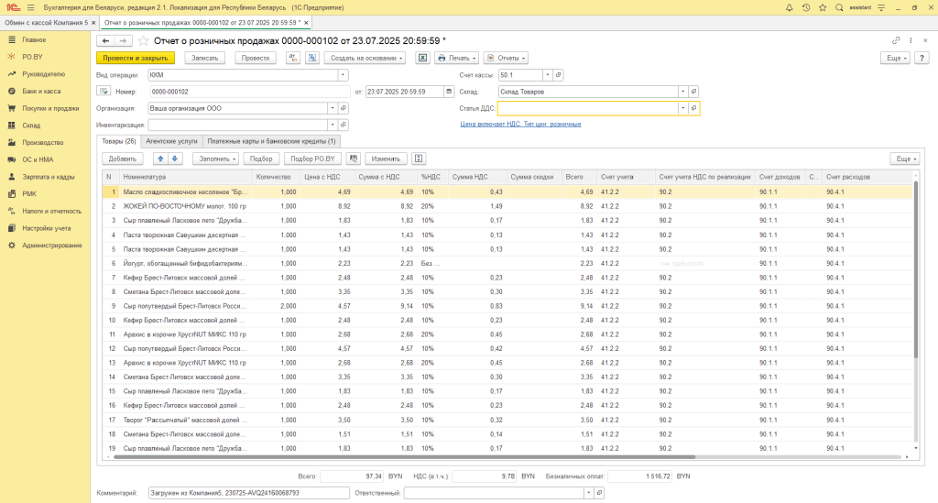The image size is (938, 503).
Task: Click barcode search icon in table toolbar
Action: [x=354, y=159]
